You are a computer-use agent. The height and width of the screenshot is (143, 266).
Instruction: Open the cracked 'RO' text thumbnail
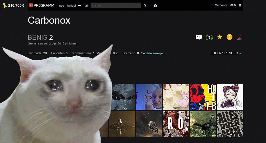176,124
